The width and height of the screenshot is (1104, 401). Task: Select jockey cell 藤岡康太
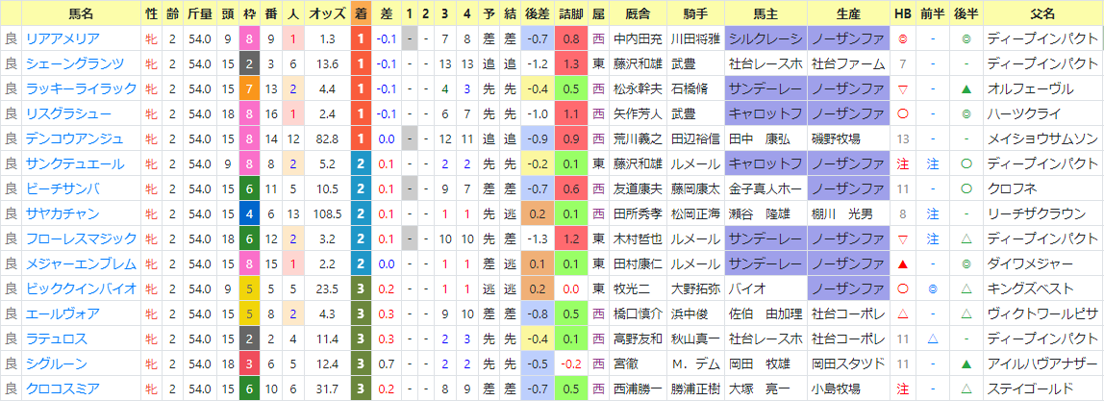tap(695, 188)
